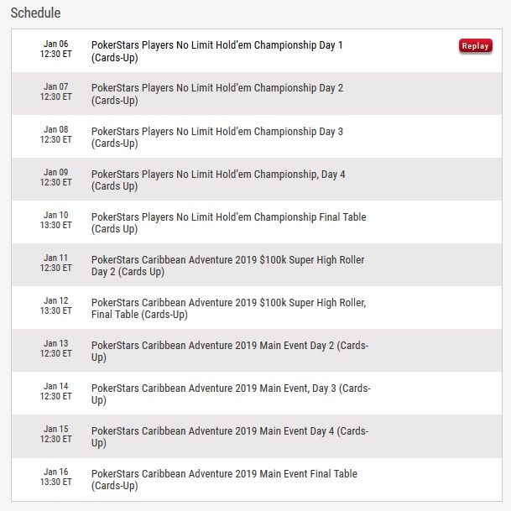
Task: Click the Jan 16 13:30 ET date
Action: coord(55,477)
